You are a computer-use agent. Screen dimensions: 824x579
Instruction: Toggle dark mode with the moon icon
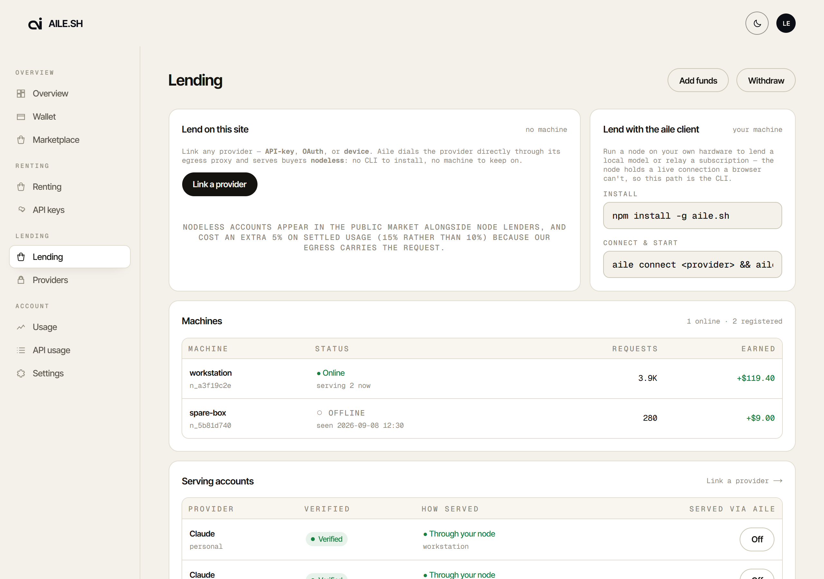coord(756,23)
